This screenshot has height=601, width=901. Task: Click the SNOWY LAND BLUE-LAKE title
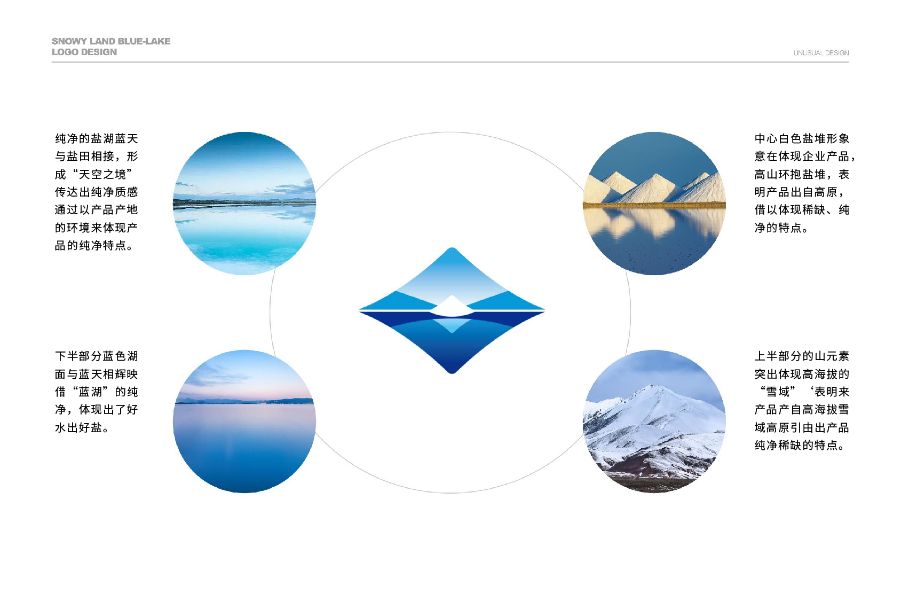pyautogui.click(x=111, y=41)
